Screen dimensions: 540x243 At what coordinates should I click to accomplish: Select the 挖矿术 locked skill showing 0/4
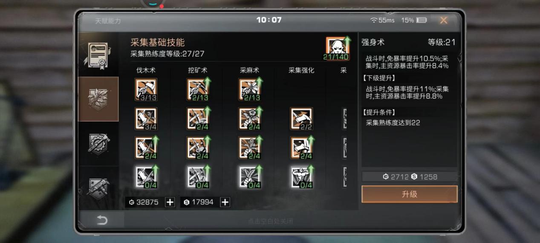pyautogui.click(x=198, y=176)
